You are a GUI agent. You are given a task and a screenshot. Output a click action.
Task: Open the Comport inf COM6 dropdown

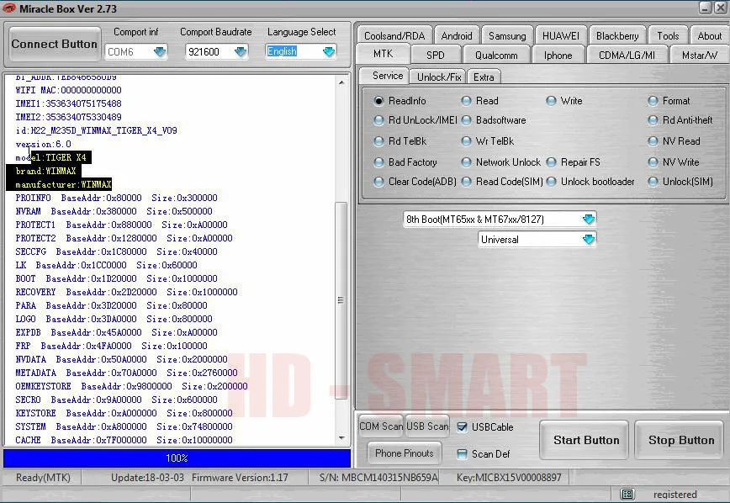pos(160,51)
